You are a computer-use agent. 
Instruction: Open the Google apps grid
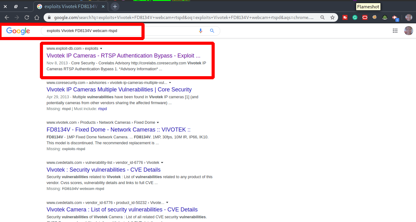(395, 31)
